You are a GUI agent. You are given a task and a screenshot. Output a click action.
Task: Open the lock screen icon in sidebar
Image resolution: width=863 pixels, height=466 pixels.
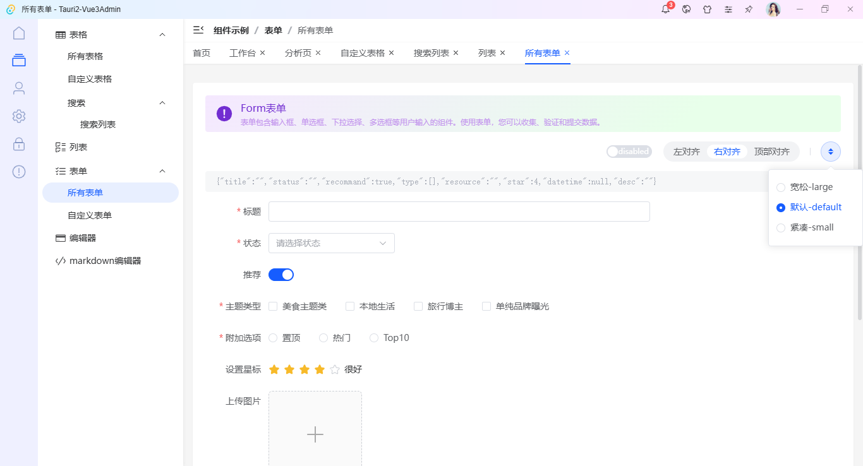[x=18, y=143]
